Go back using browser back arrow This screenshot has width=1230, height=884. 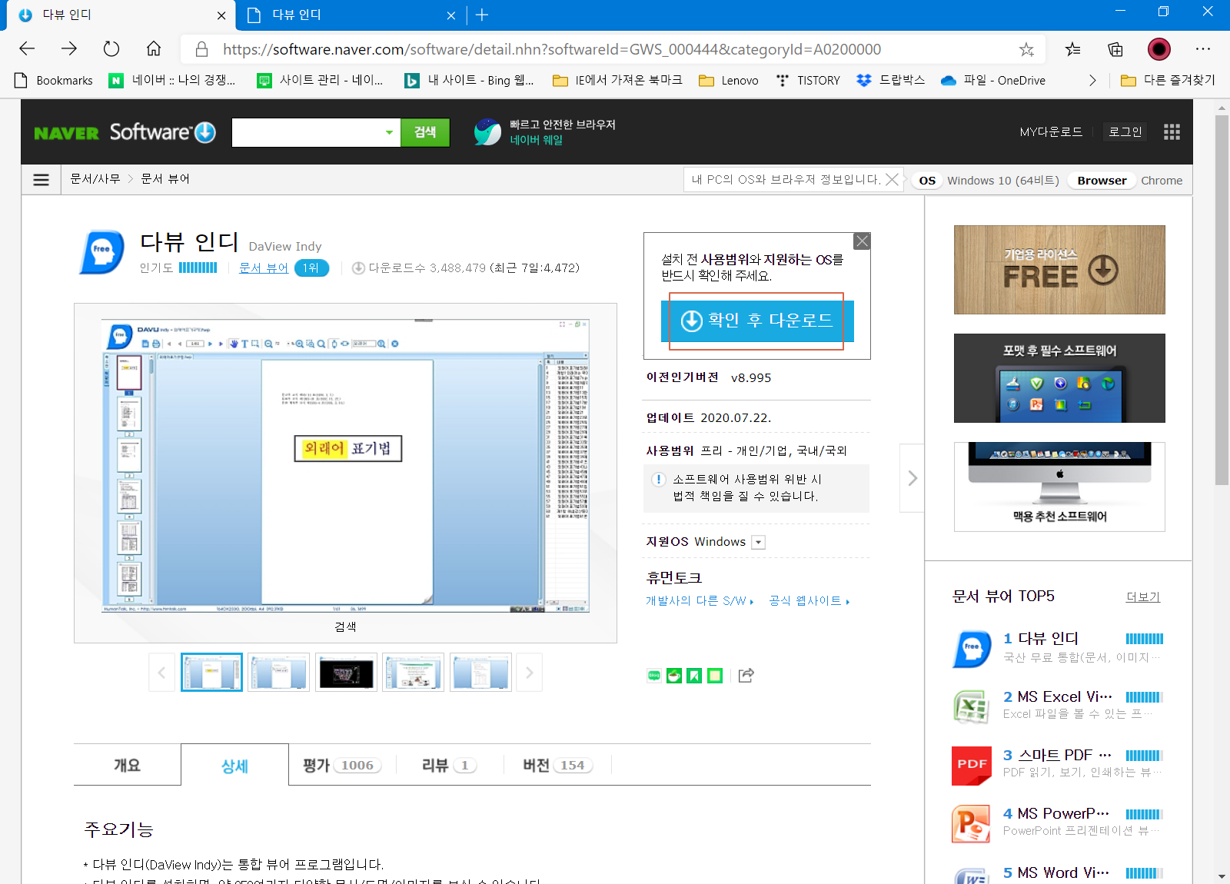pyautogui.click(x=27, y=49)
